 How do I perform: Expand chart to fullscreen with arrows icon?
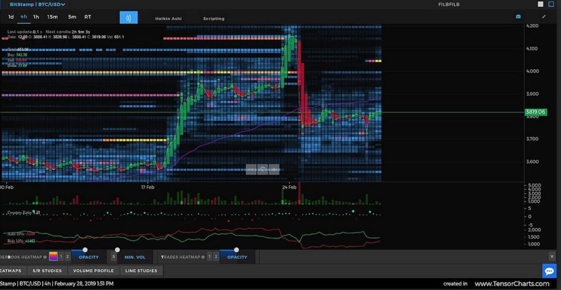(544, 17)
